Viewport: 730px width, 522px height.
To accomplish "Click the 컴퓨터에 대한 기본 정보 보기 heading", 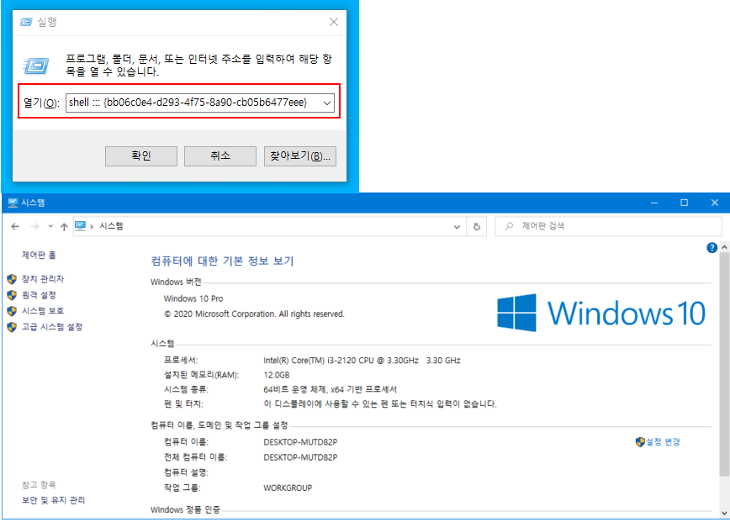I will (x=222, y=261).
